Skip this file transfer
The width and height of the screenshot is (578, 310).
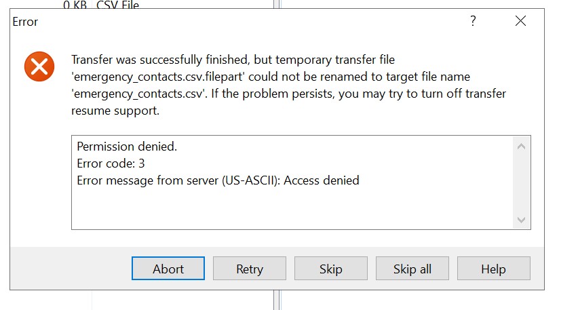330,269
